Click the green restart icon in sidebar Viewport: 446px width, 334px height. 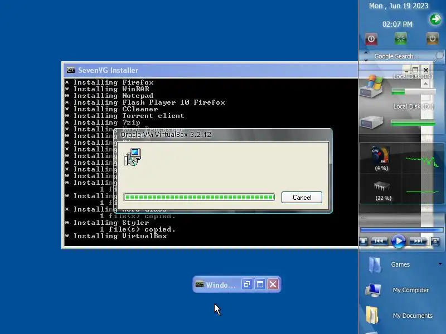[400, 38]
